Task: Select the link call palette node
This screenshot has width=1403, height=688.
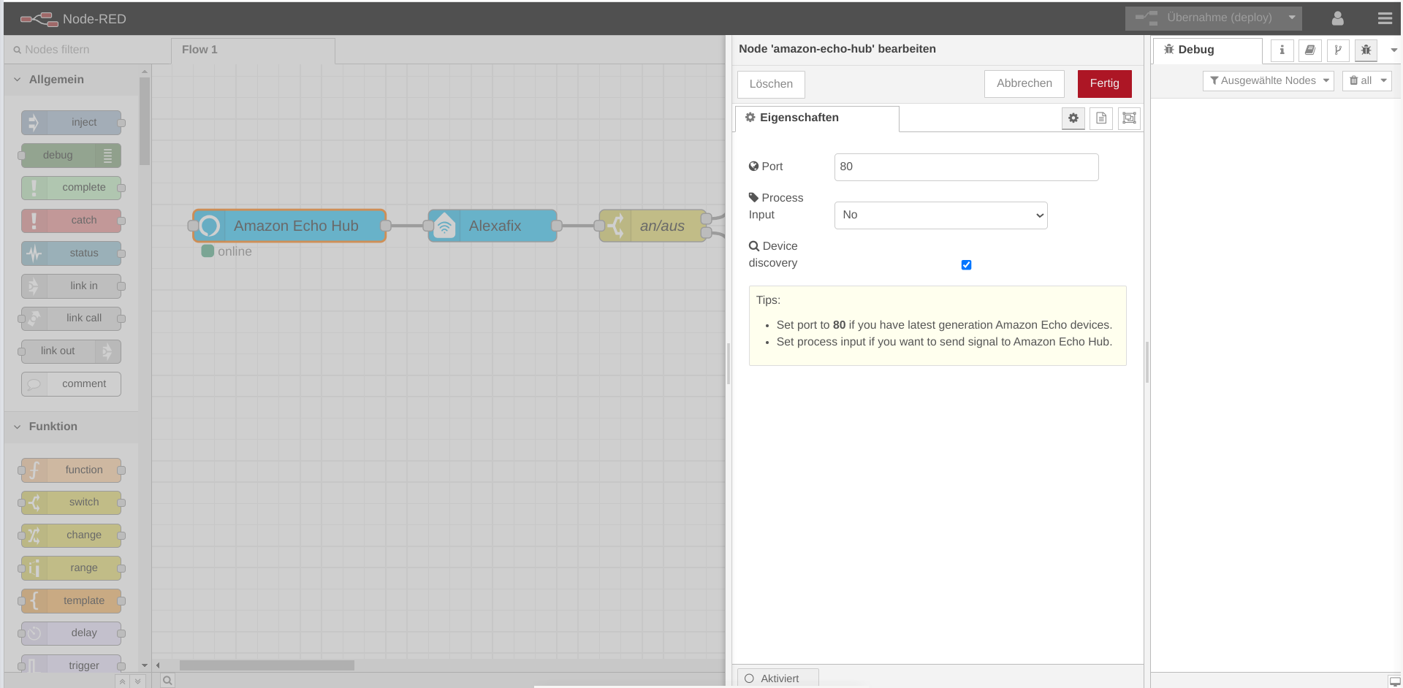Action: coord(71,318)
